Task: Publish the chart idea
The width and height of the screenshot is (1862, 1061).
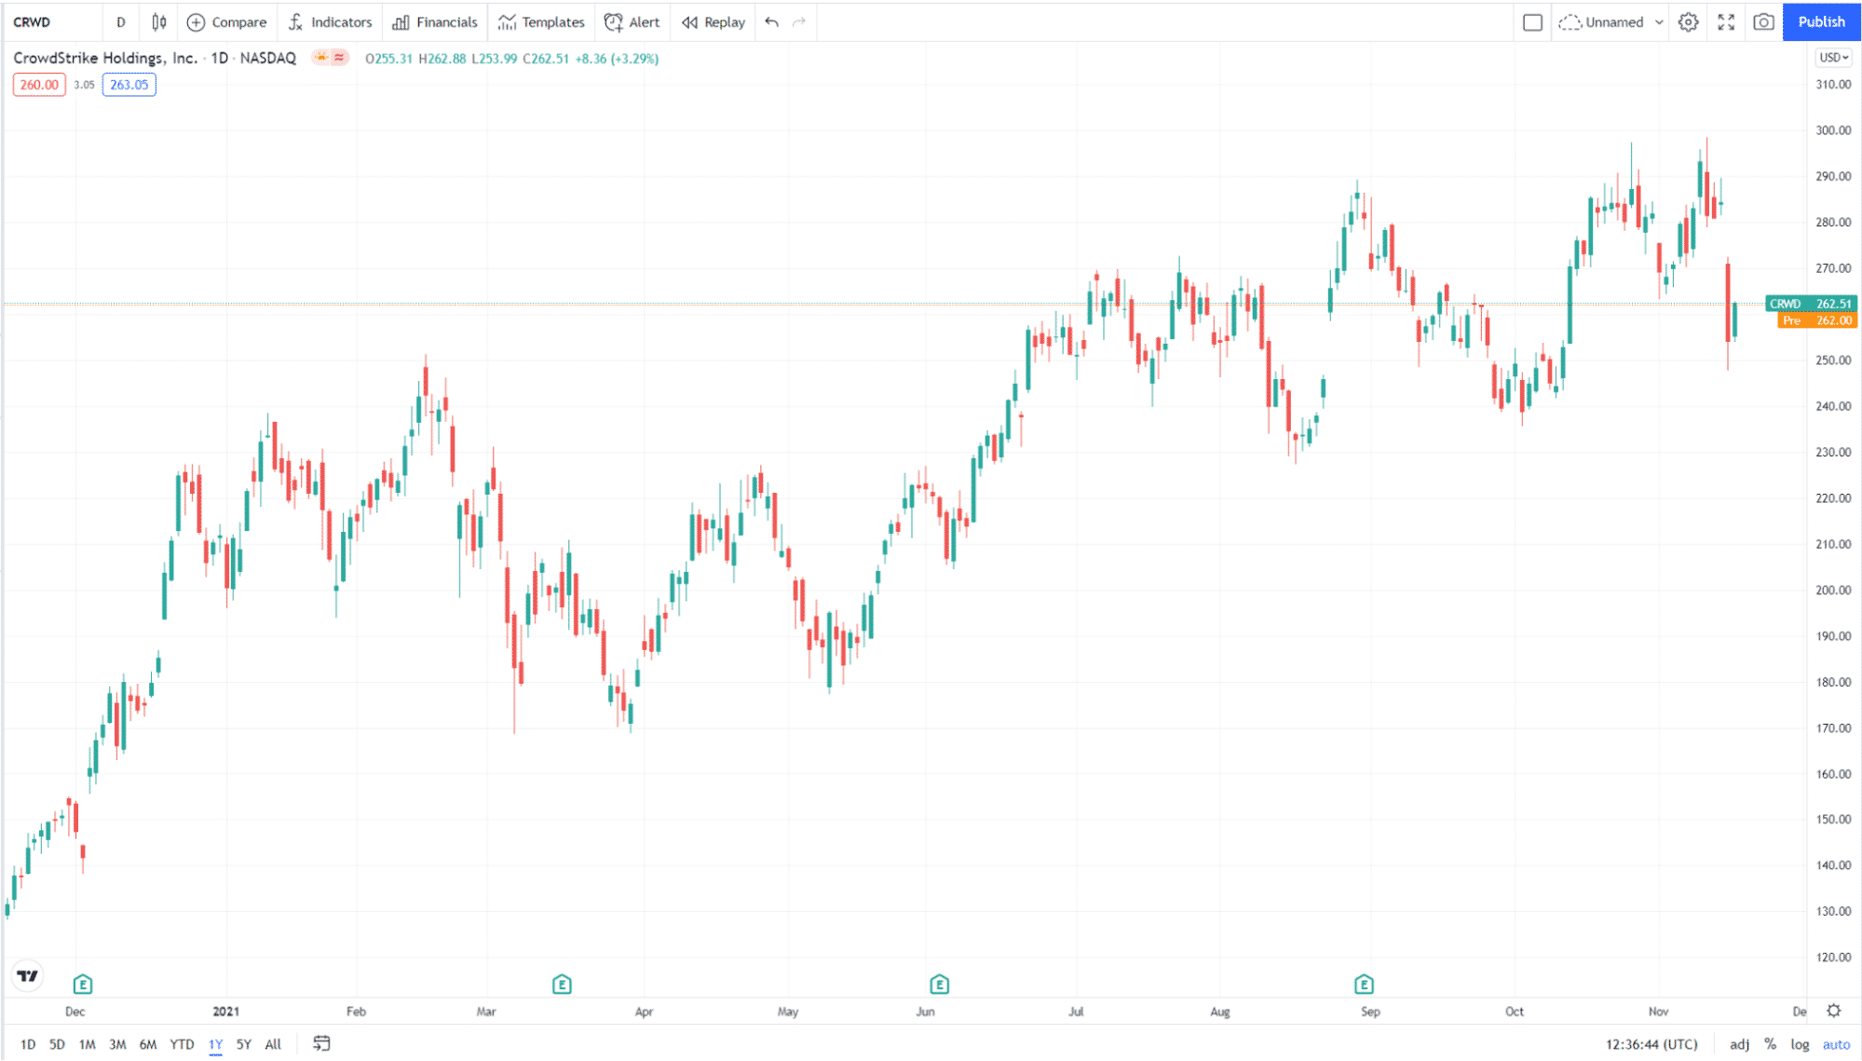Action: pyautogui.click(x=1821, y=22)
